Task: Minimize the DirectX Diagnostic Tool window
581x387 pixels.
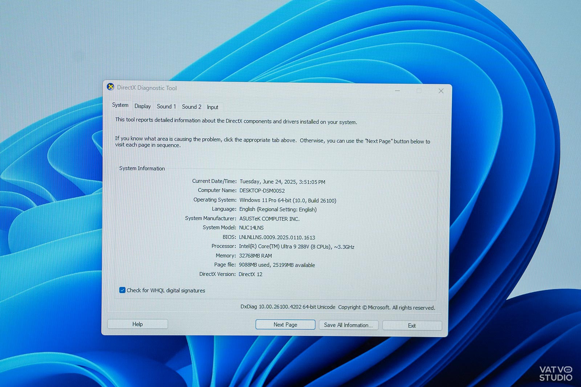Action: [x=398, y=90]
